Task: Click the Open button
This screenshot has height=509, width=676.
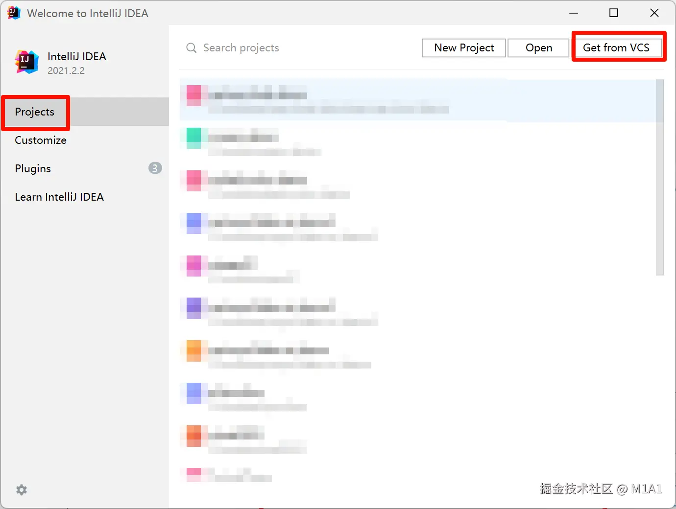Action: coord(539,48)
